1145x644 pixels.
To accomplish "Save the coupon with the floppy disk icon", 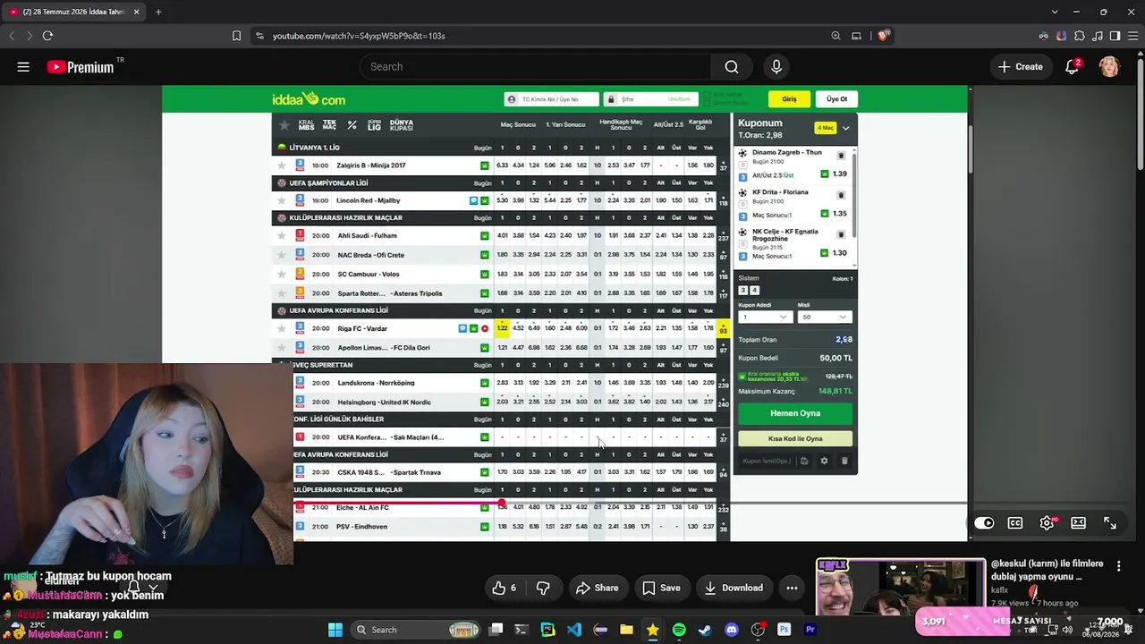I will 804,462.
